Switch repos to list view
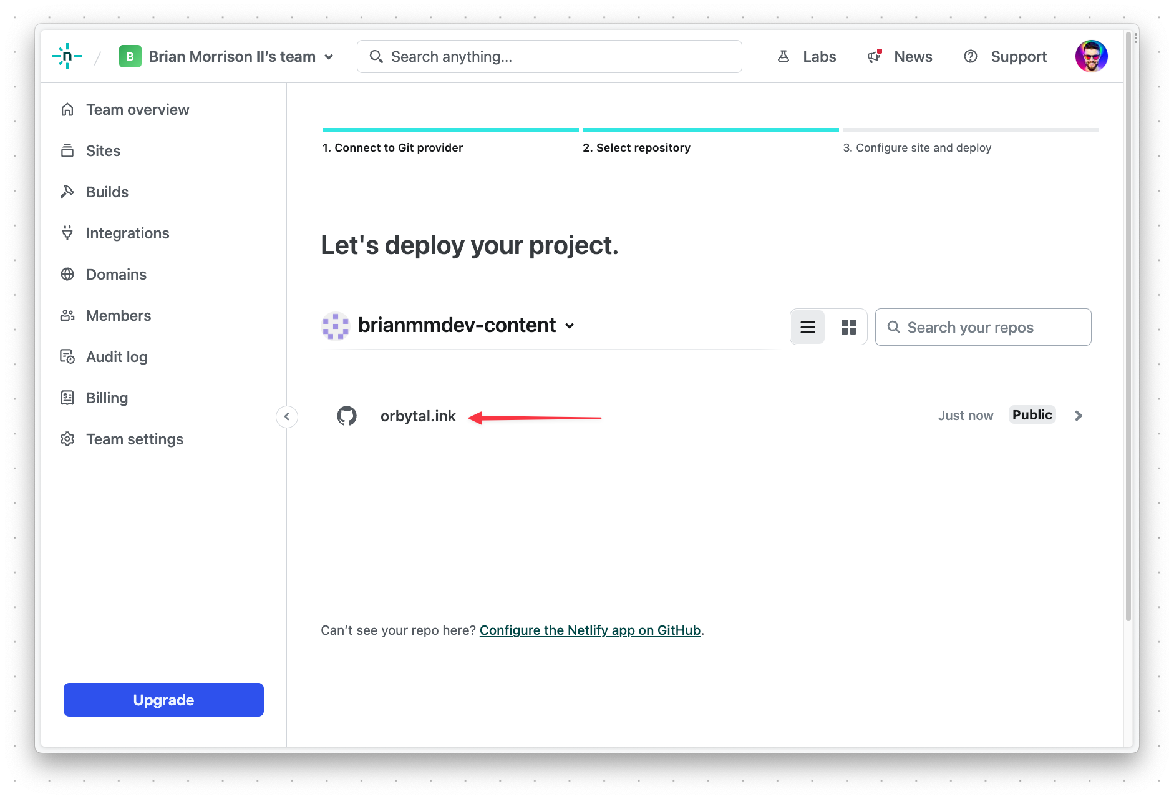The height and width of the screenshot is (799, 1174). pos(808,327)
